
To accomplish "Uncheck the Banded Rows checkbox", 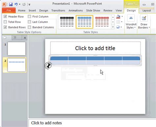I will 5,27.
